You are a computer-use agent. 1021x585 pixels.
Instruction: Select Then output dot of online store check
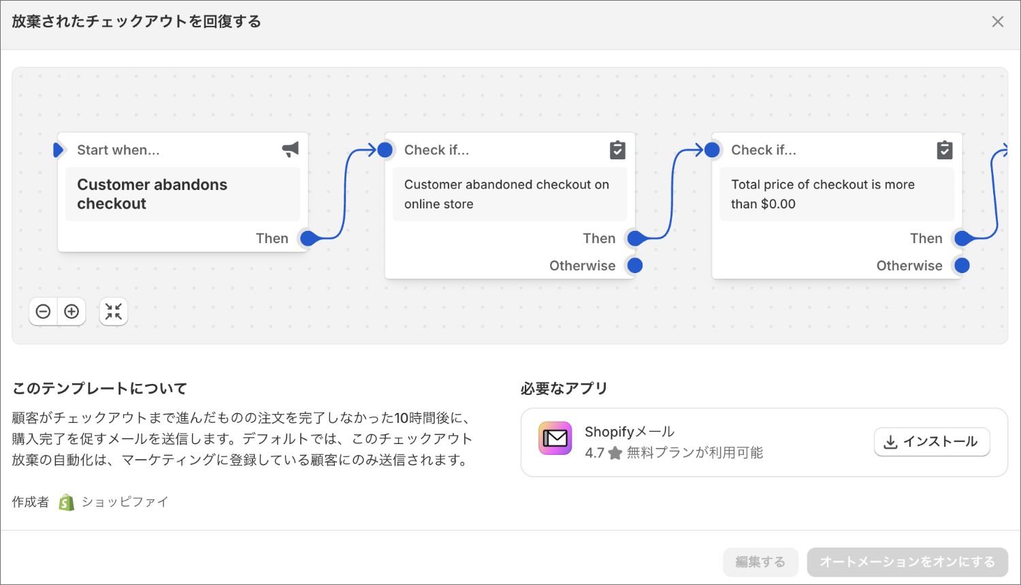pyautogui.click(x=635, y=238)
